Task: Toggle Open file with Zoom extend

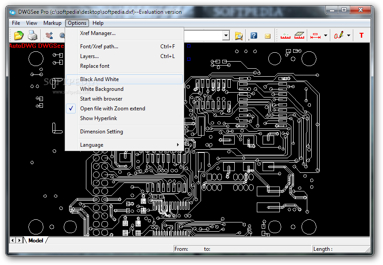Action: 124,108
